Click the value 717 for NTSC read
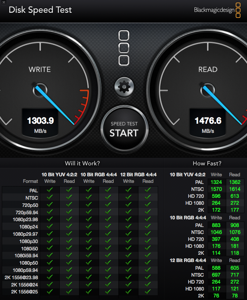This screenshot has height=300, width=247. point(235,275)
